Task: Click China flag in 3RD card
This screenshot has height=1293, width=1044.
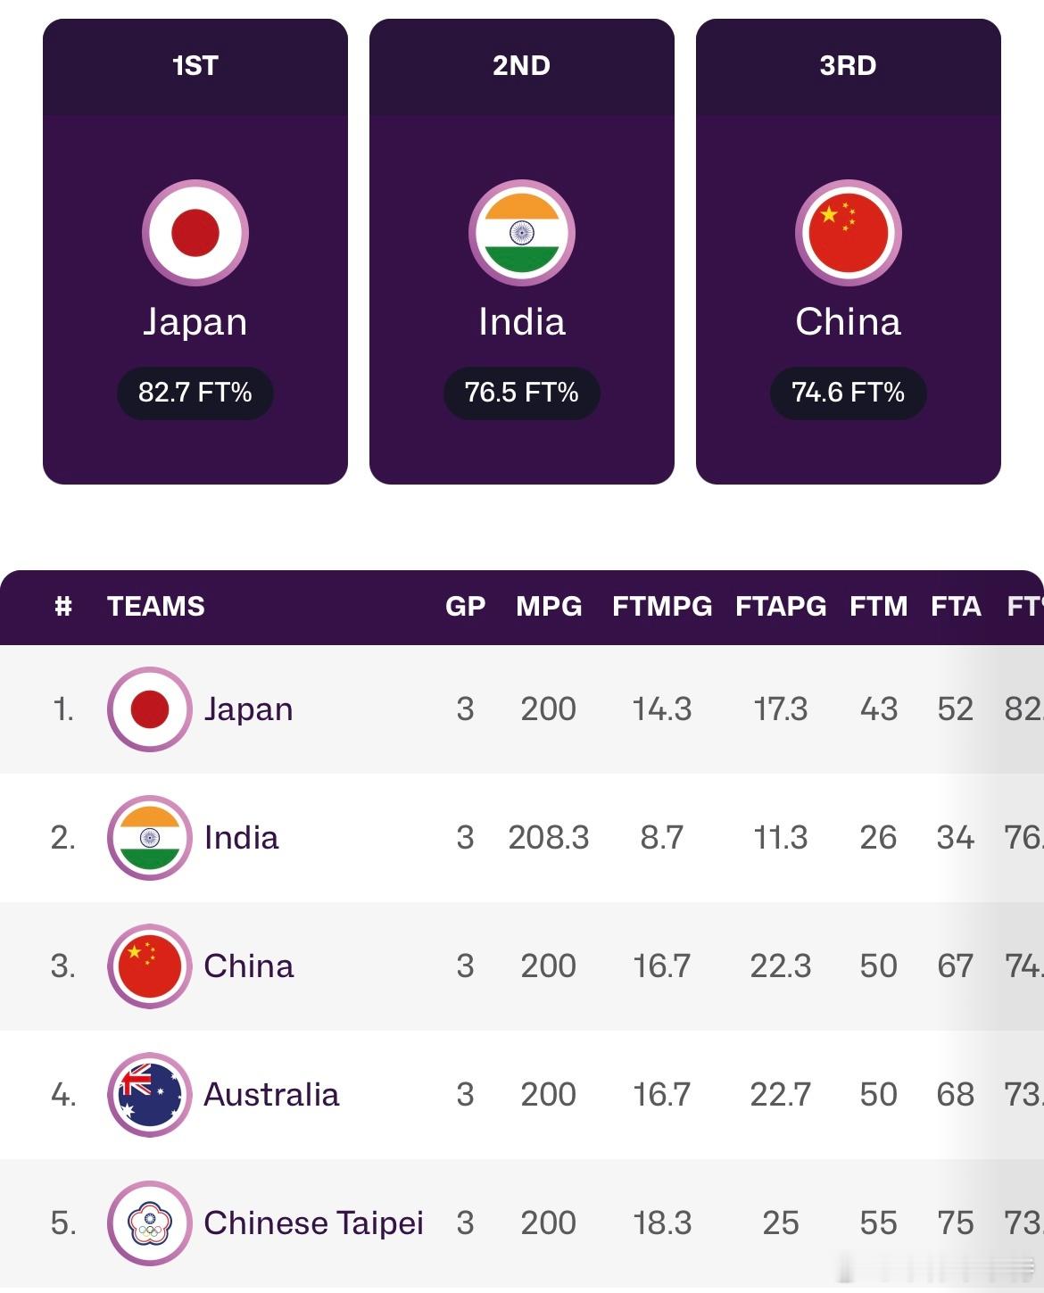Action: (849, 233)
